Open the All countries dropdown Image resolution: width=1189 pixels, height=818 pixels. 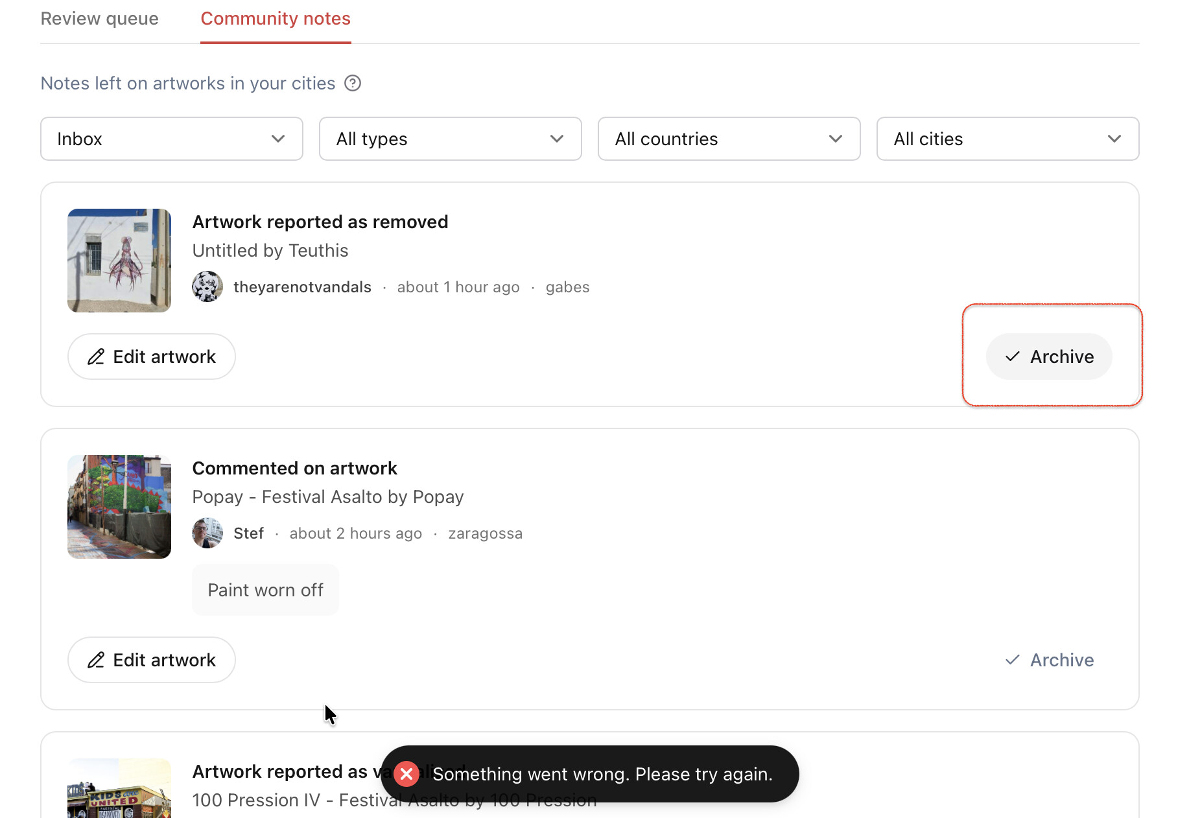[729, 139]
